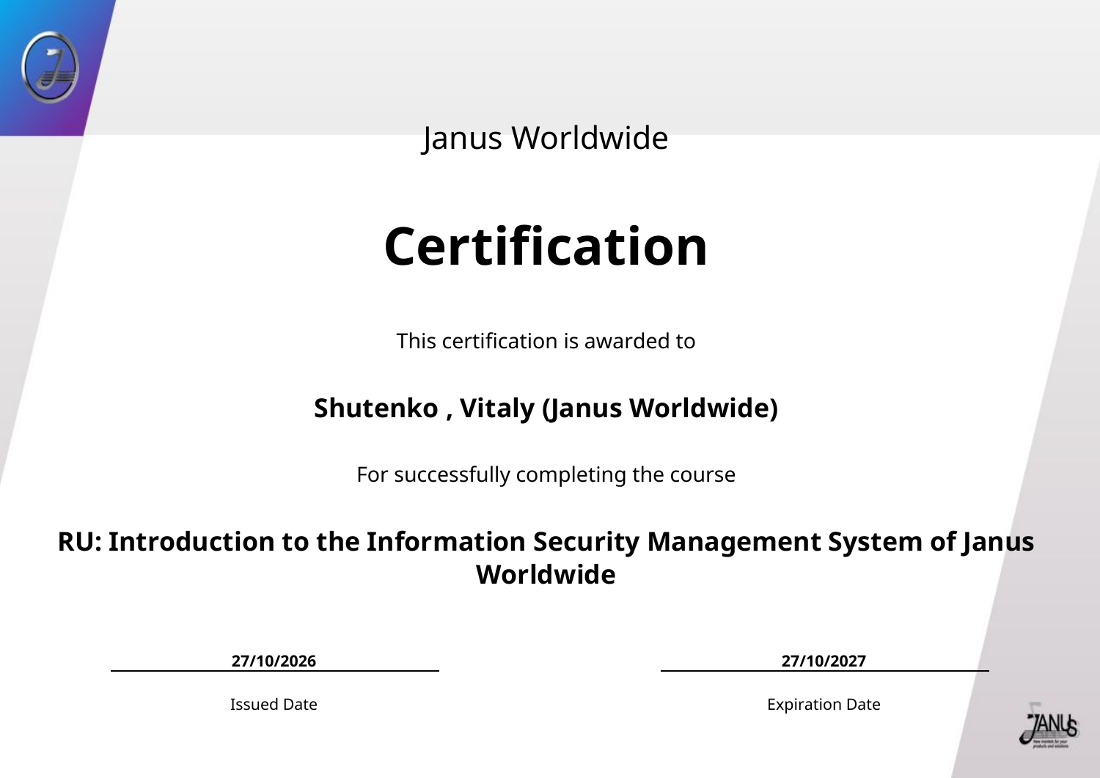Select the course title beginning 'RU: Introduction'
The width and height of the screenshot is (1100, 778).
tap(546, 557)
